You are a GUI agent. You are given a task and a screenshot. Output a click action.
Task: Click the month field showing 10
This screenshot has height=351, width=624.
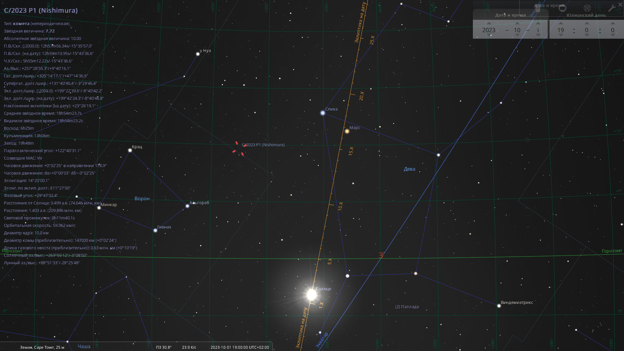tap(517, 30)
